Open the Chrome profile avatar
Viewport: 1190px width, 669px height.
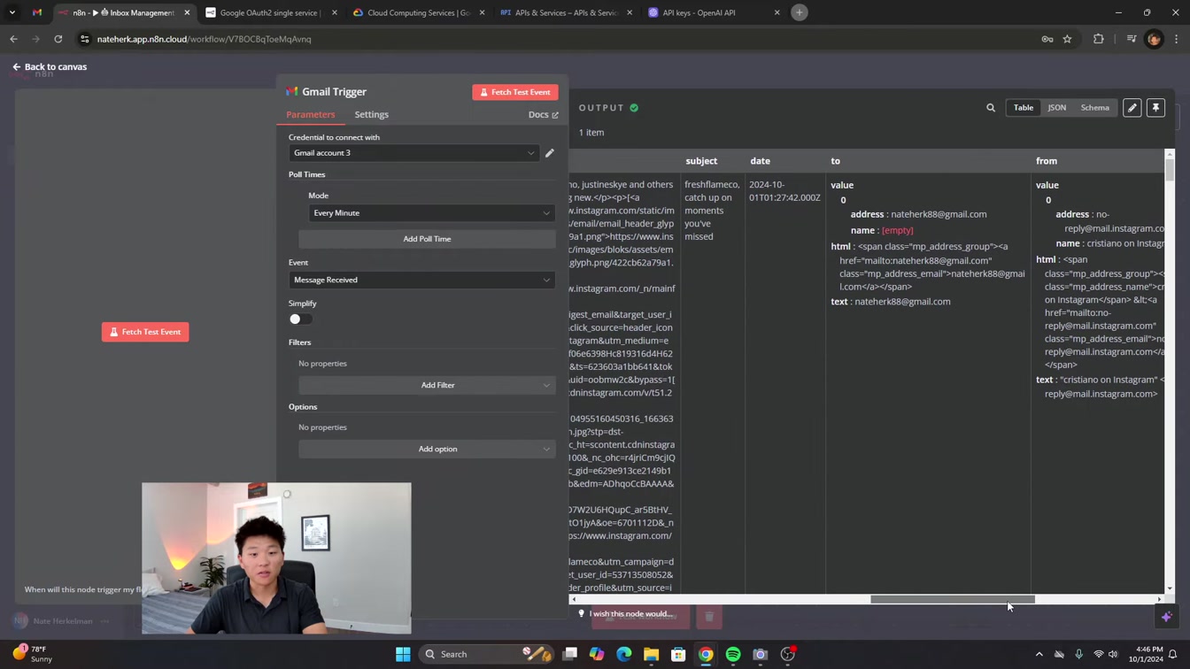1153,39
